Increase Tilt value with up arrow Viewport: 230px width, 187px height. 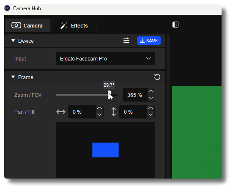coord(151,108)
